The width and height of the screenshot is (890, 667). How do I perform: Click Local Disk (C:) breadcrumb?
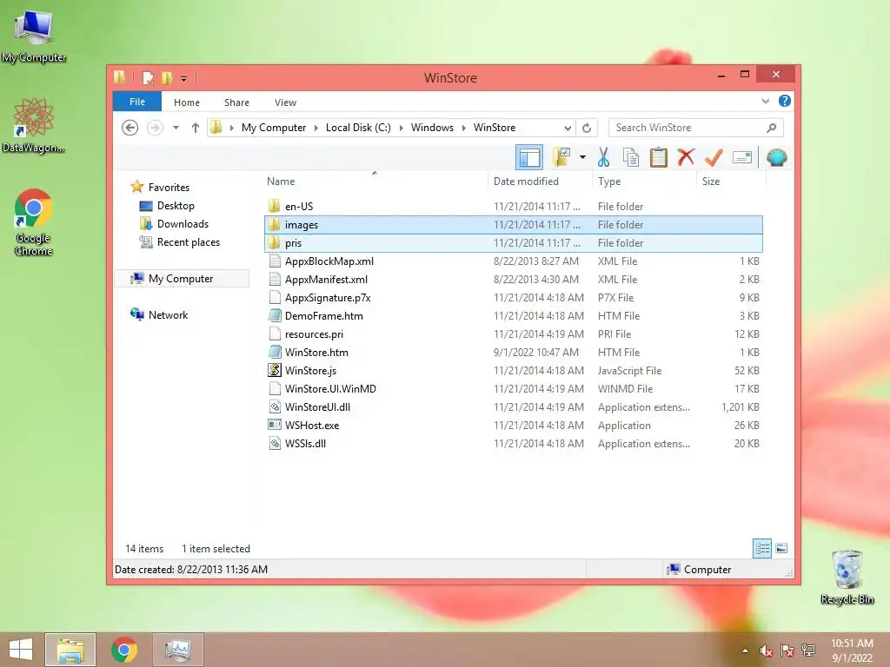click(358, 128)
